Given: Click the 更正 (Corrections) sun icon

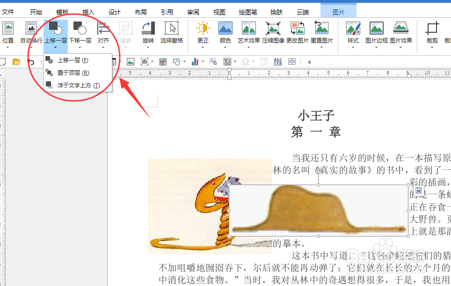Looking at the screenshot, I should pos(203,28).
